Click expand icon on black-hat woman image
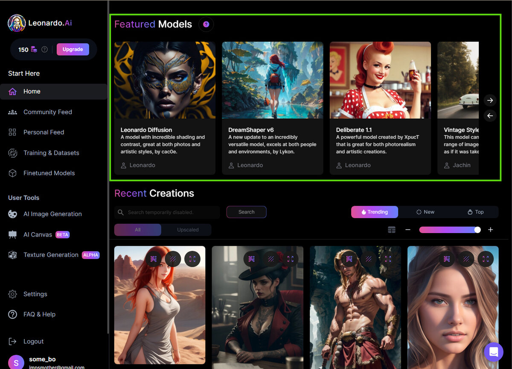The width and height of the screenshot is (512, 369). click(290, 259)
